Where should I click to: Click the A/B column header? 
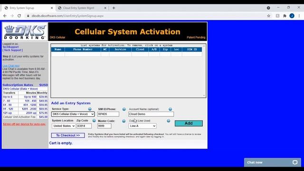(154, 49)
